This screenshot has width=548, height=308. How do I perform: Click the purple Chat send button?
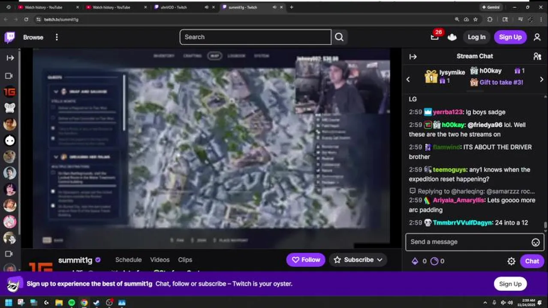click(532, 261)
